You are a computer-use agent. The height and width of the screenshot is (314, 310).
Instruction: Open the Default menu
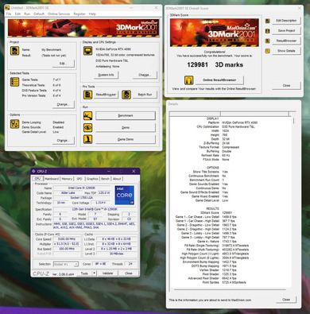coord(39,14)
